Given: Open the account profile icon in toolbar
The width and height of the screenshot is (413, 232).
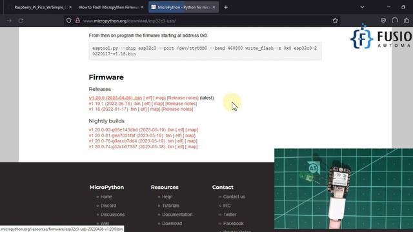Looking at the screenshot, I should 394,21.
